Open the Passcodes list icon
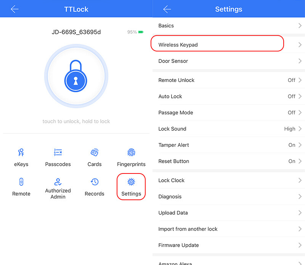The width and height of the screenshot is (305, 265). 58,153
